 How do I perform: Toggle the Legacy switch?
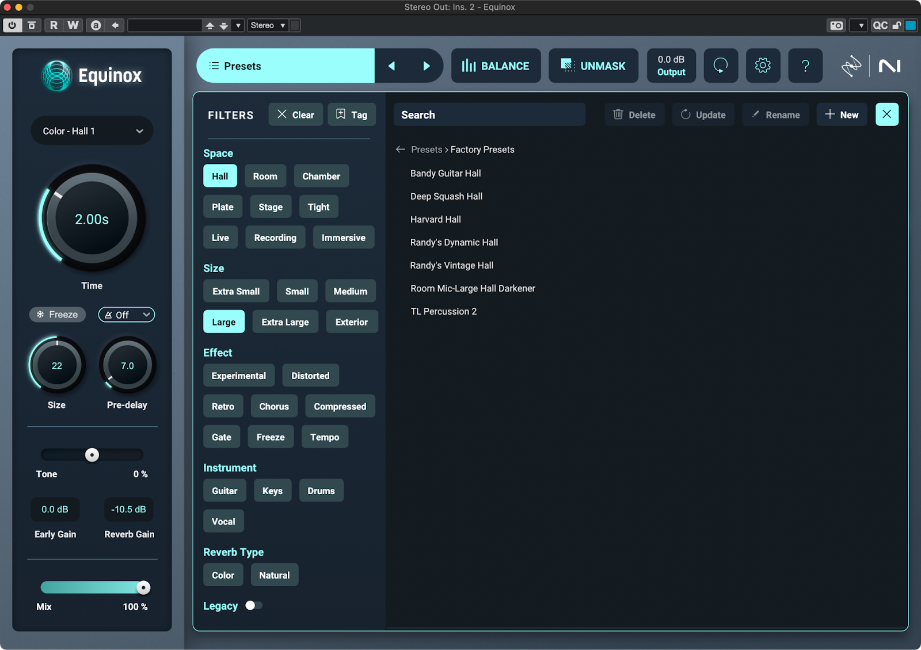click(253, 605)
